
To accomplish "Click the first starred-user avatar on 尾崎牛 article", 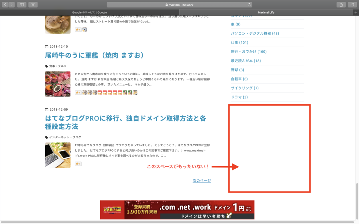I will (84, 92).
